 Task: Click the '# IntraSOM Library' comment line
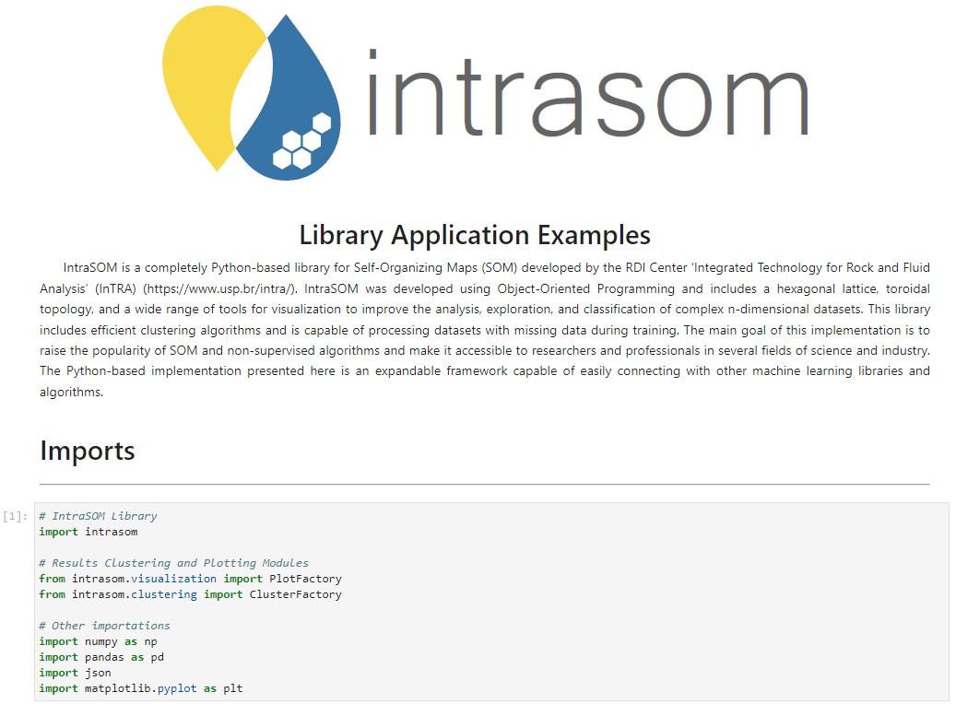pos(98,516)
